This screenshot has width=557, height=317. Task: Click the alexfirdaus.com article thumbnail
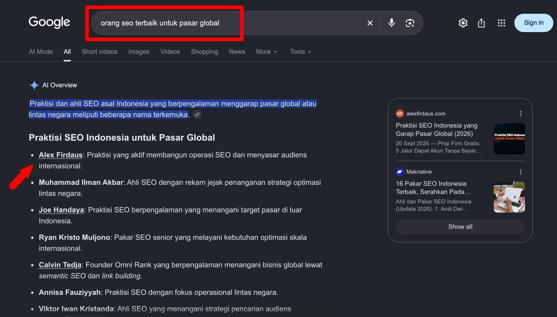[509, 139]
